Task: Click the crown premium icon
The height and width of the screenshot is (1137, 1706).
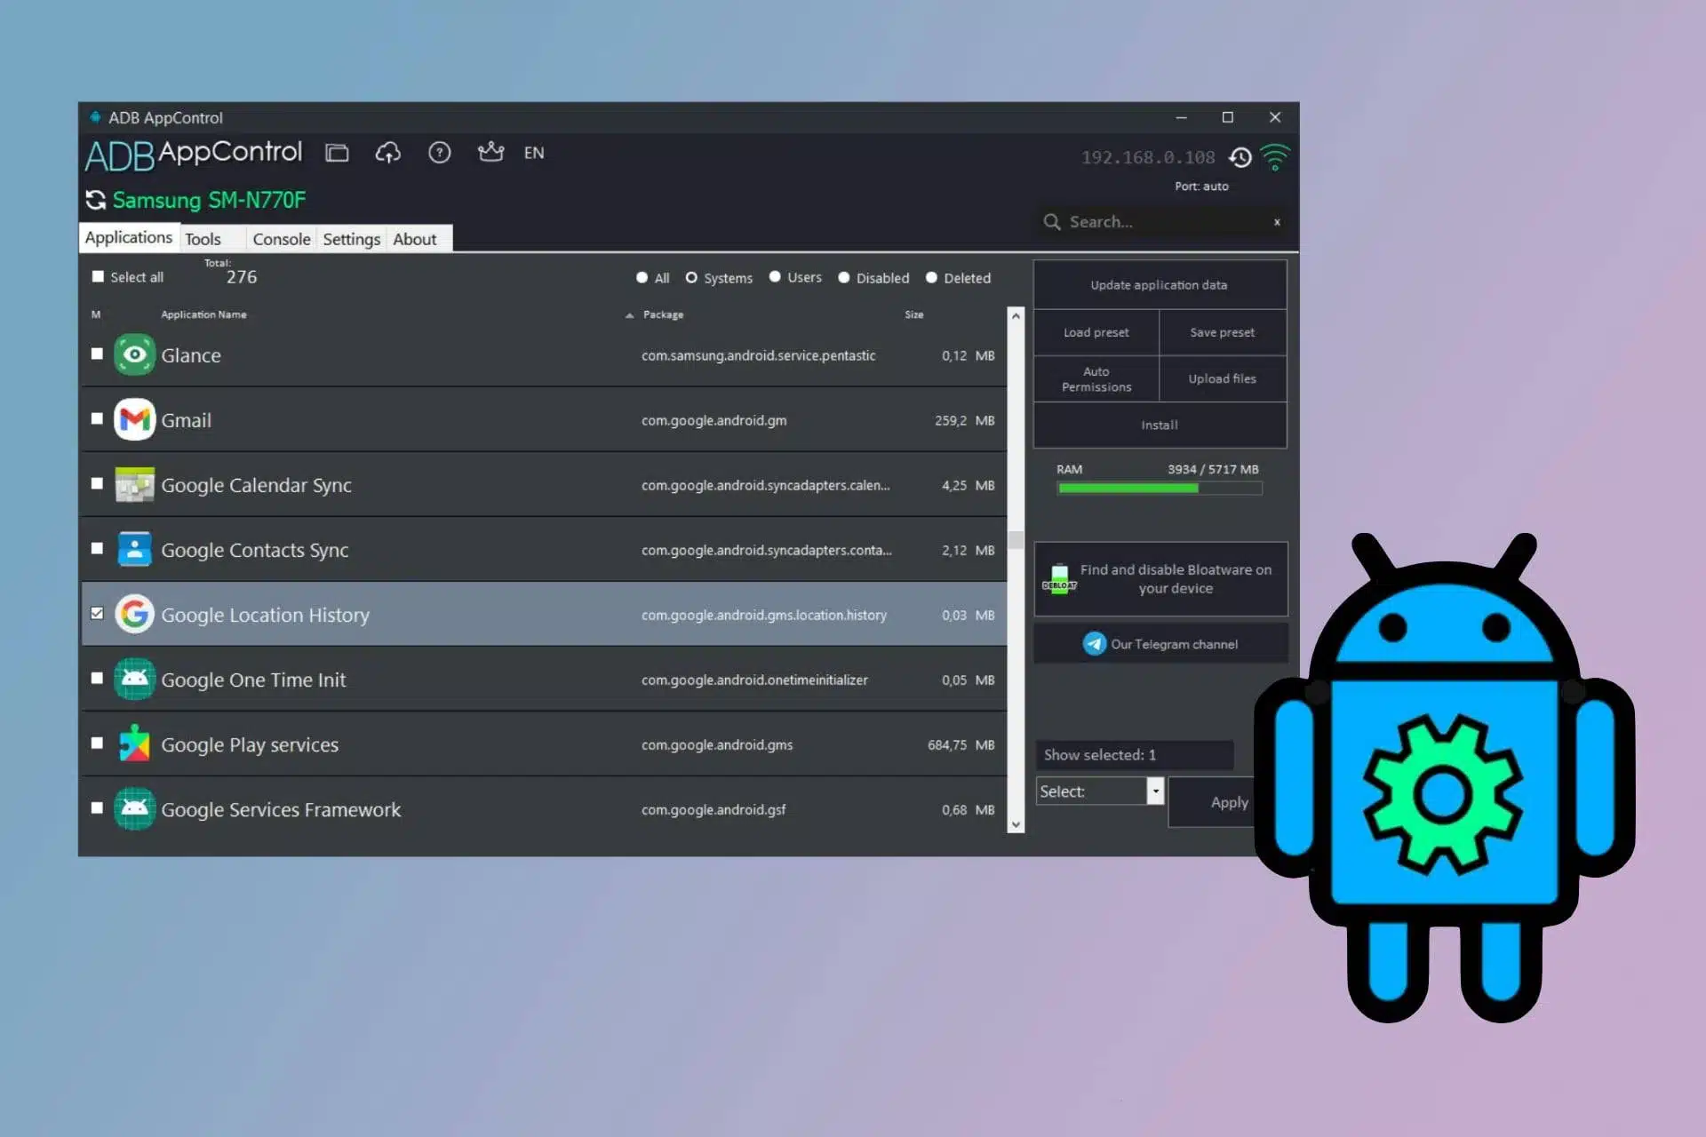Action: [490, 152]
